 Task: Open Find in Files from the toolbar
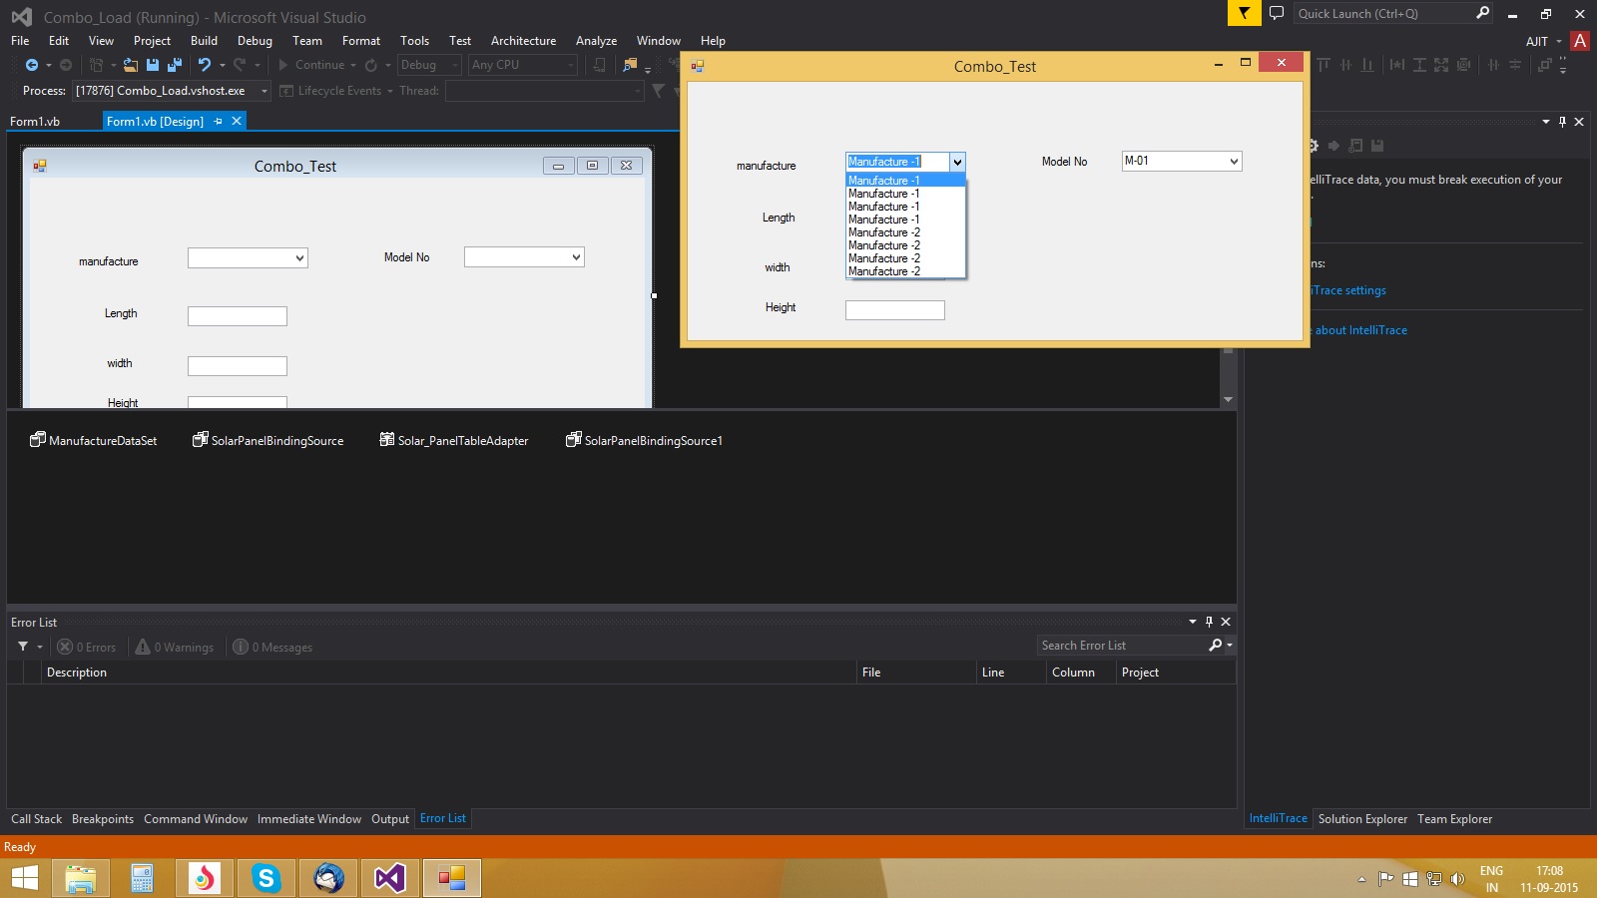(630, 65)
